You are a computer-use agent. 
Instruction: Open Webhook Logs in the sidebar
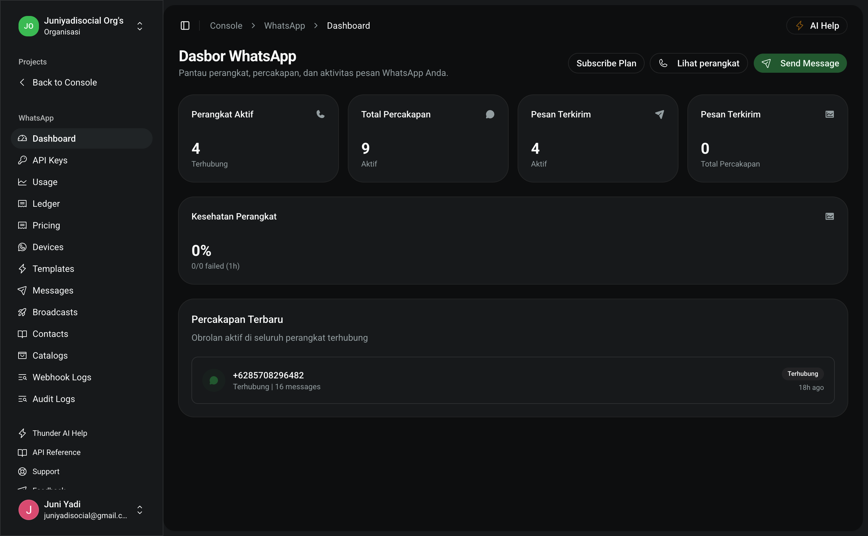coord(82,377)
